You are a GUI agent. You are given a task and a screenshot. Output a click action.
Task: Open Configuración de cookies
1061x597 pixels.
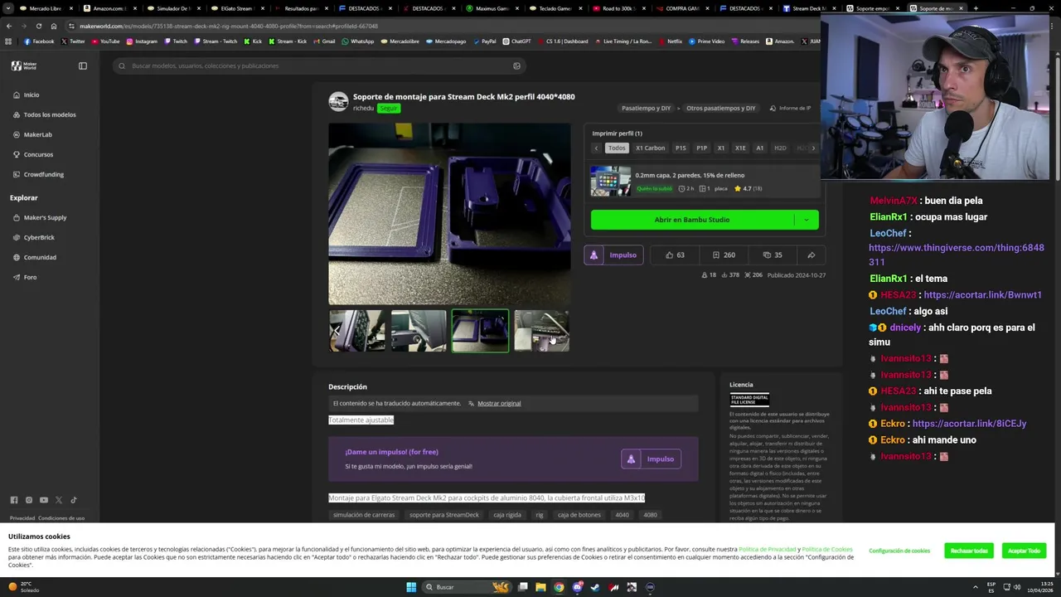click(899, 551)
